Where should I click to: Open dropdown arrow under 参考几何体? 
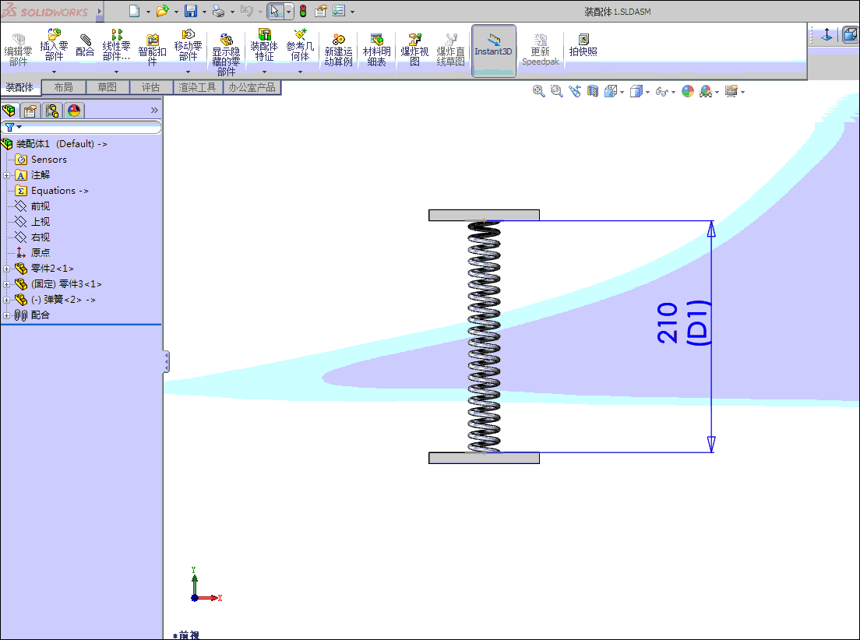[300, 72]
